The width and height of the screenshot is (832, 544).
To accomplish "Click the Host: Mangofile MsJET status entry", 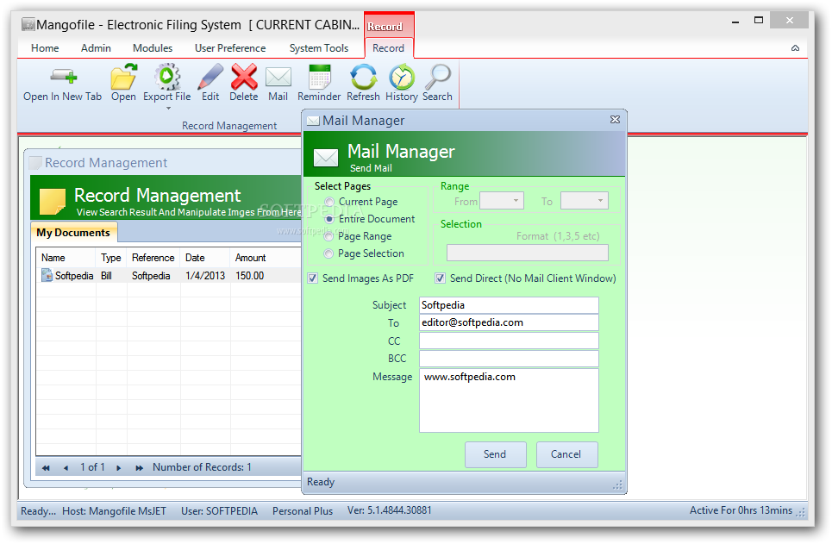I will click(x=114, y=511).
